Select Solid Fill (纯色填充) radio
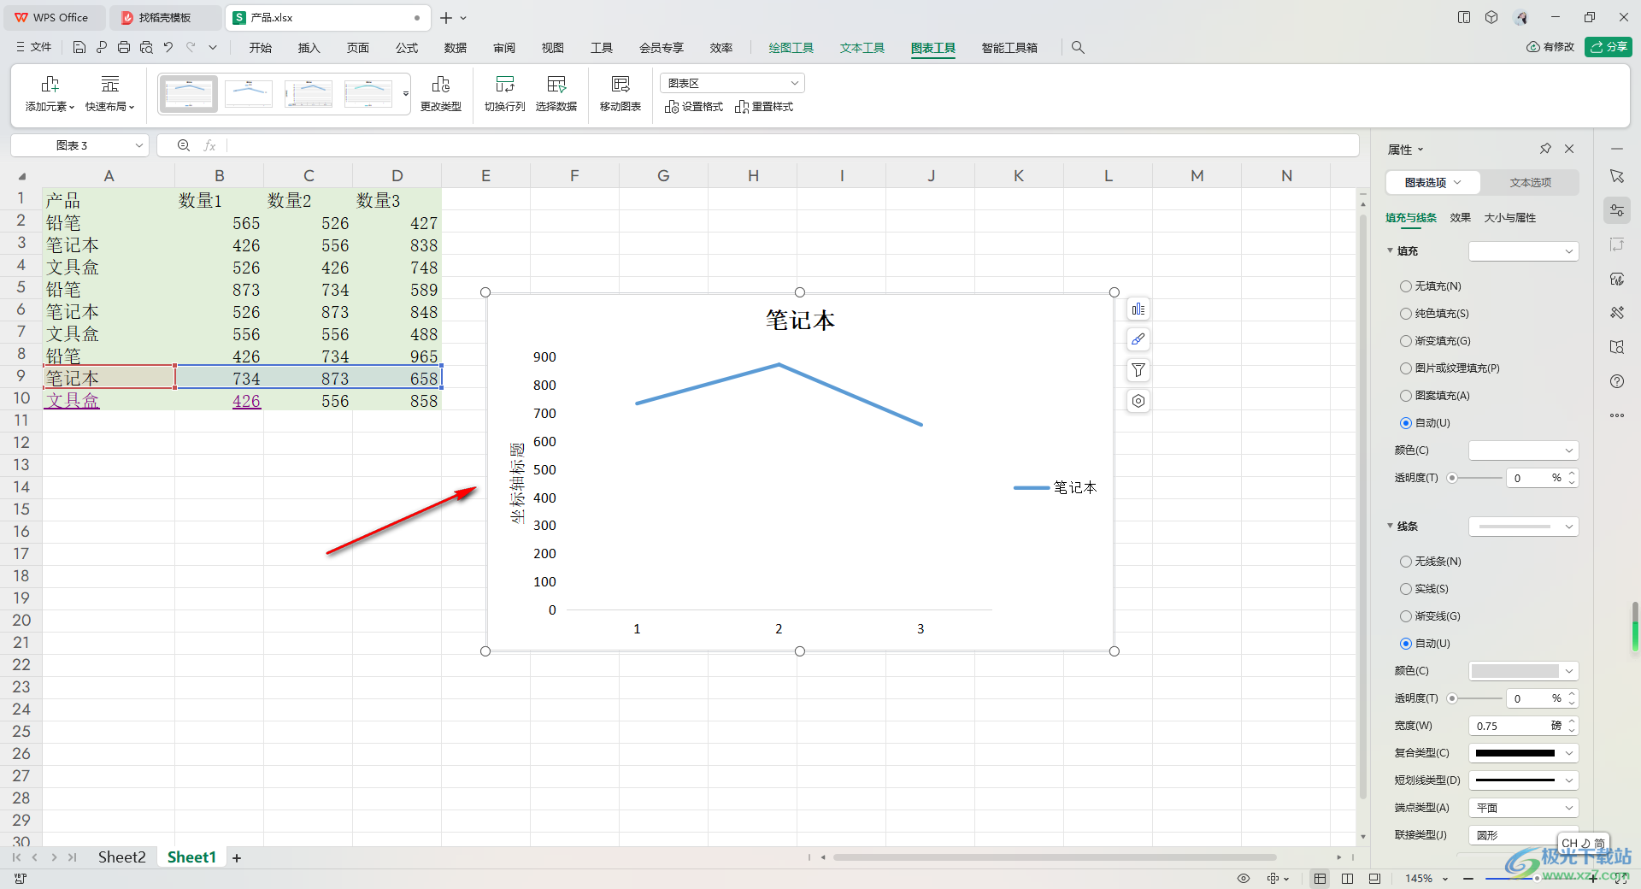Viewport: 1641px width, 889px height. [x=1406, y=314]
